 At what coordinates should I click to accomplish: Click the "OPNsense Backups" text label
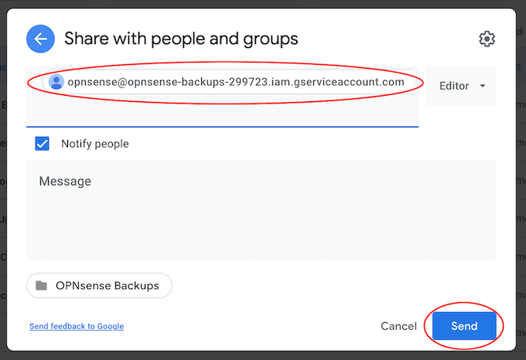[x=107, y=286]
